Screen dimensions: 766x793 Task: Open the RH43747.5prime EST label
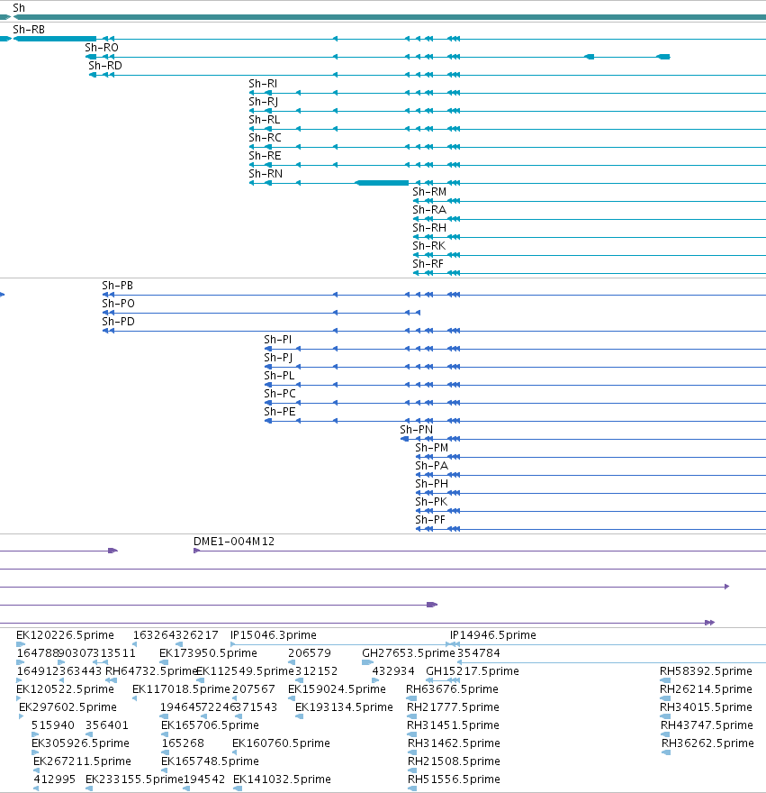point(707,725)
